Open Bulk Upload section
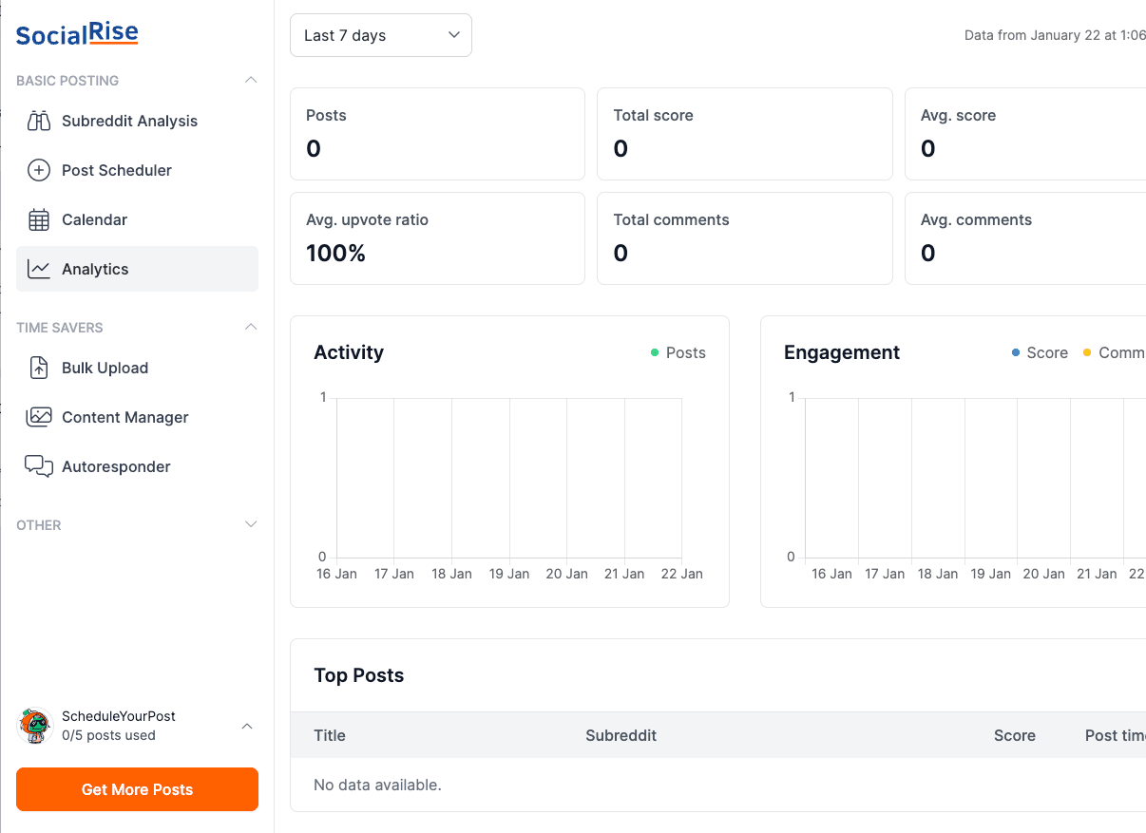The image size is (1146, 833). (137, 368)
